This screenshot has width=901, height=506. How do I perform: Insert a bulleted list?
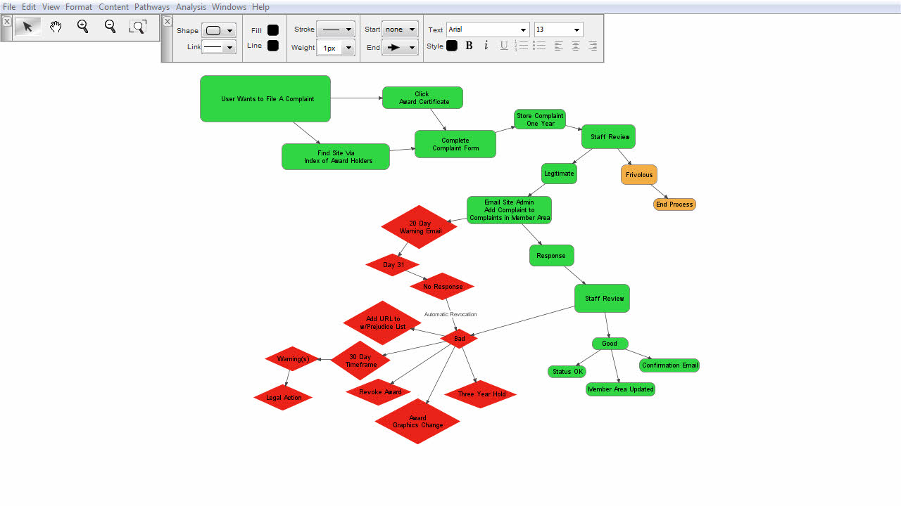pos(539,46)
